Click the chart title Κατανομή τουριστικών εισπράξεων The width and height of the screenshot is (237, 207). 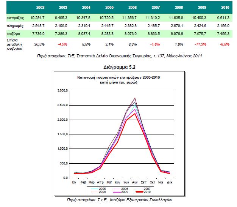click(x=118, y=80)
